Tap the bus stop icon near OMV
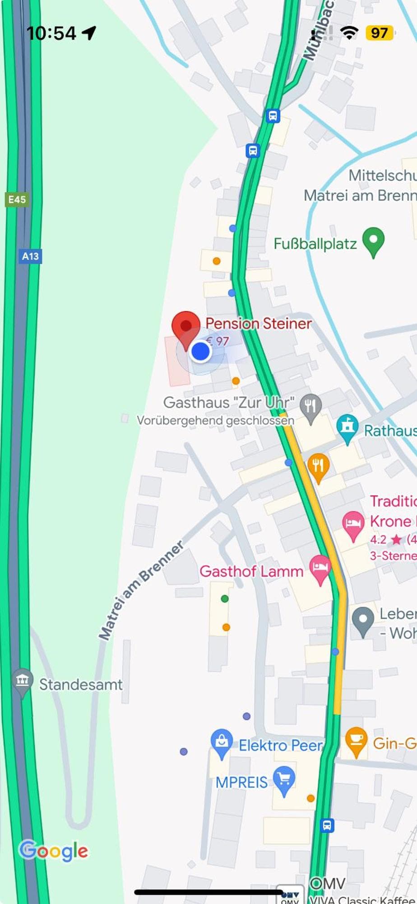Viewport: 417px width, 904px height. 327,825
